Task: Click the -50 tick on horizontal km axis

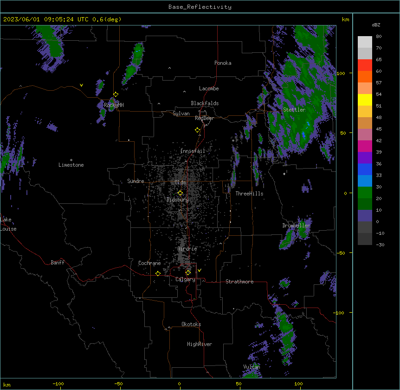Action: pyautogui.click(x=118, y=384)
